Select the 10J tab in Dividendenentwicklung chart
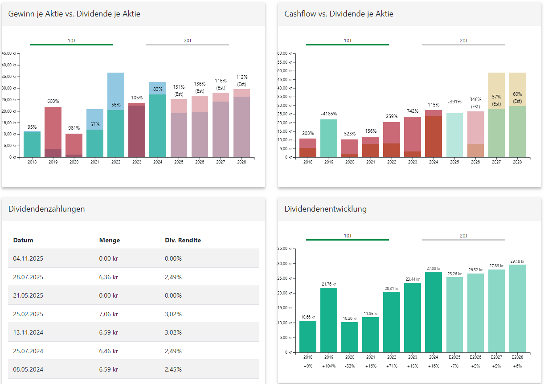The width and height of the screenshot is (544, 384). coord(348,236)
